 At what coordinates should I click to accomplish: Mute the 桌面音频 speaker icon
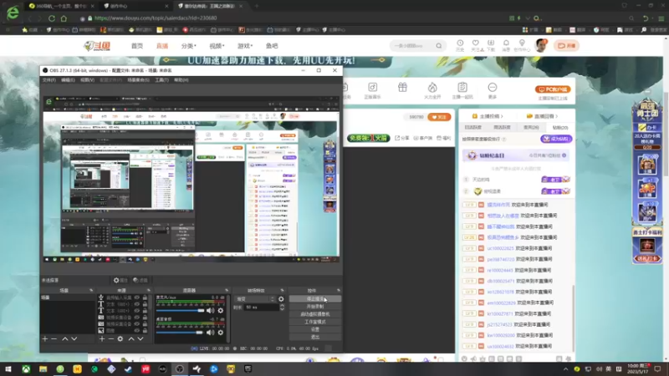tap(211, 332)
